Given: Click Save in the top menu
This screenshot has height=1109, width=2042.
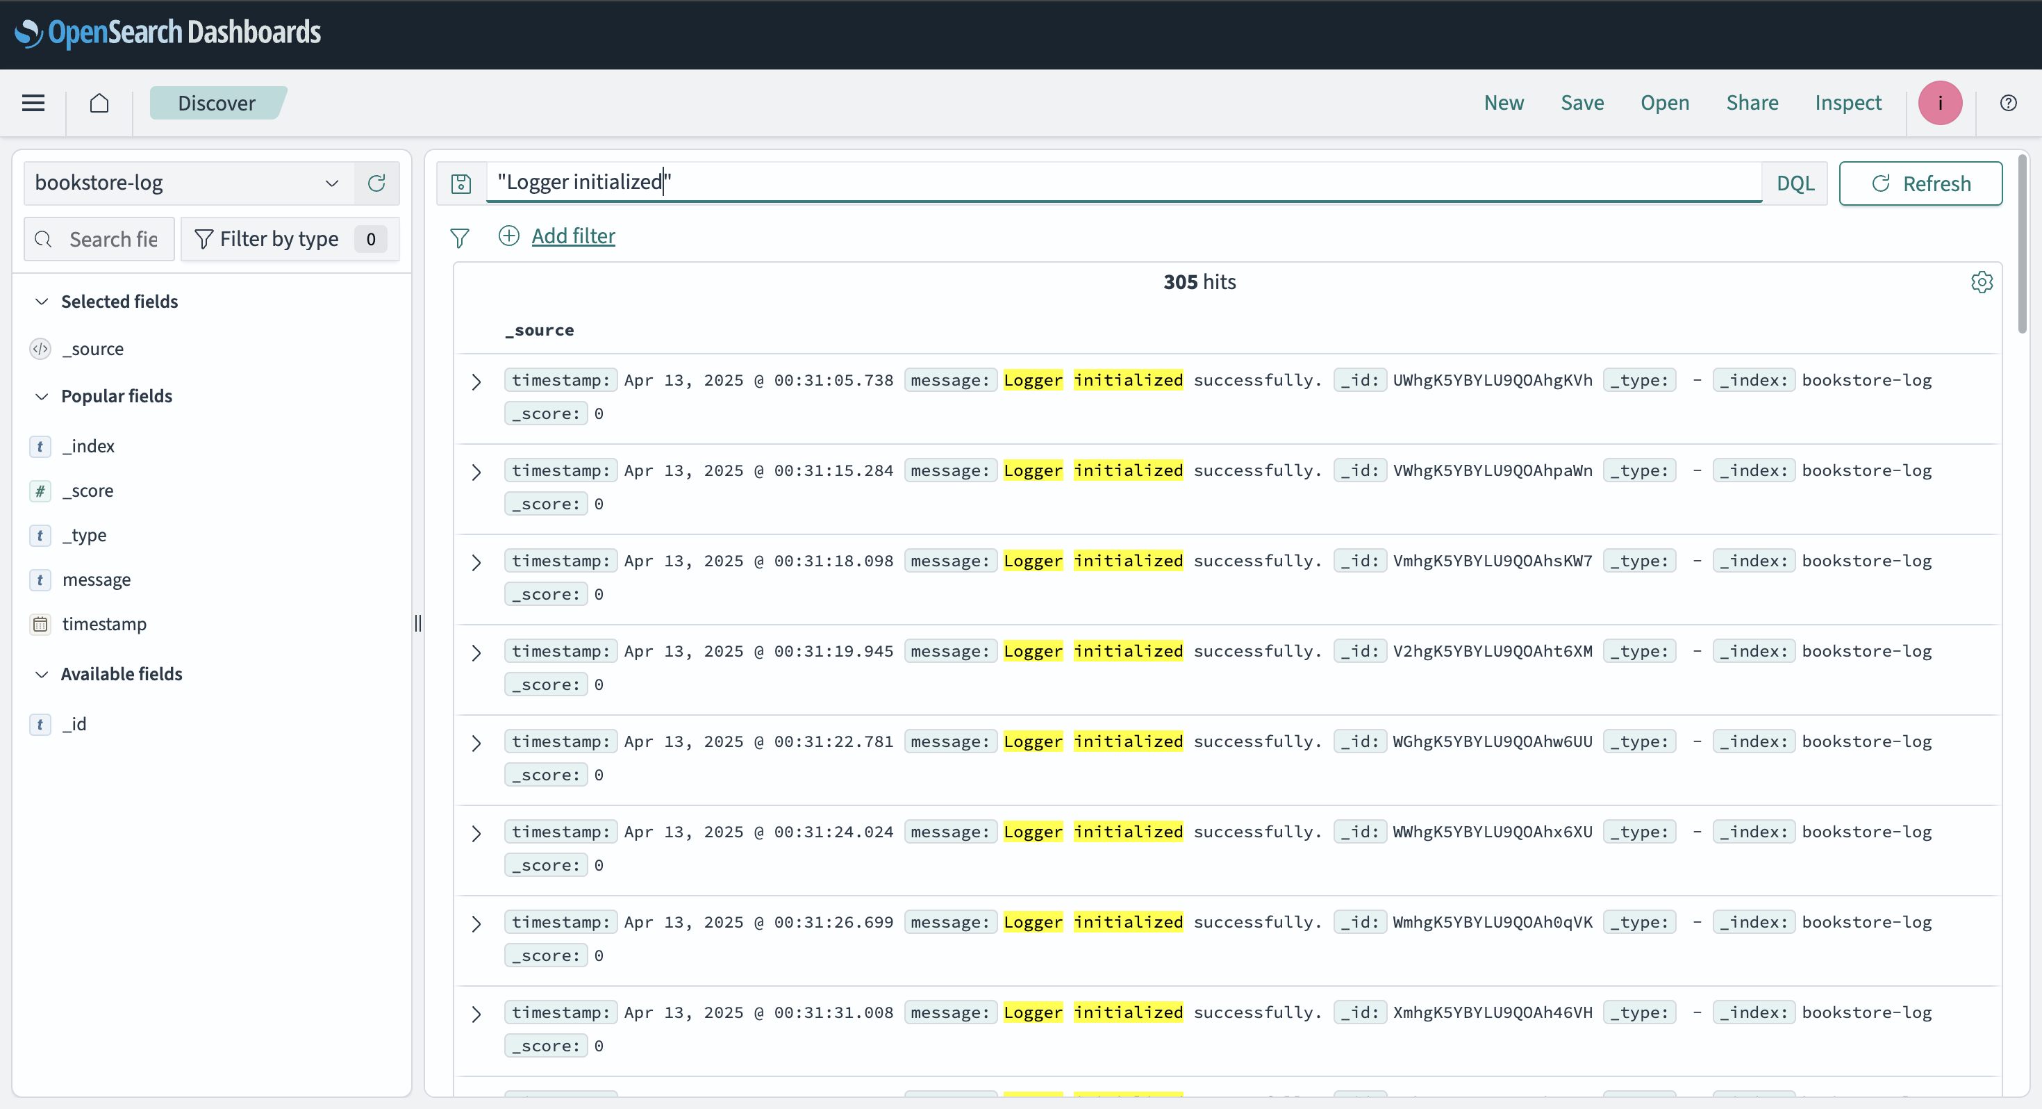Looking at the screenshot, I should [x=1582, y=103].
